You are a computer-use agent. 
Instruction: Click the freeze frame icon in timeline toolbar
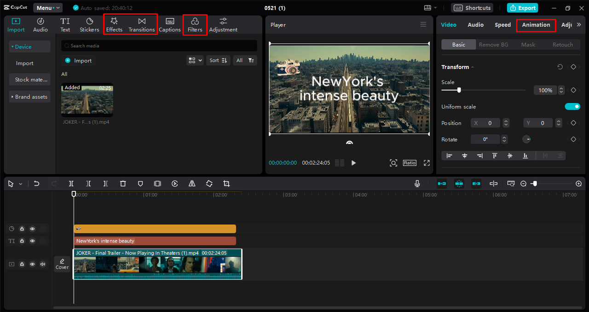[x=157, y=184]
